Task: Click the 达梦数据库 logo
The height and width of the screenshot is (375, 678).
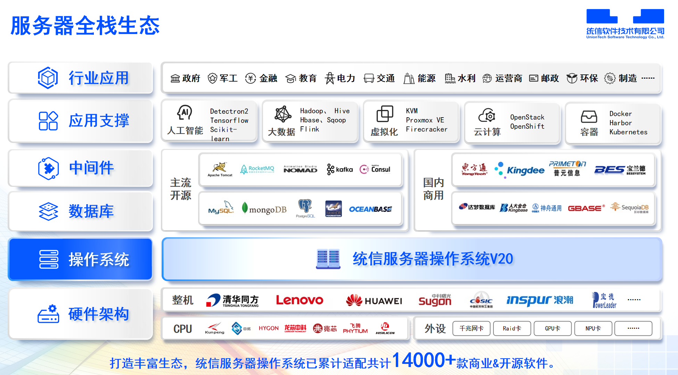Action: (x=477, y=207)
